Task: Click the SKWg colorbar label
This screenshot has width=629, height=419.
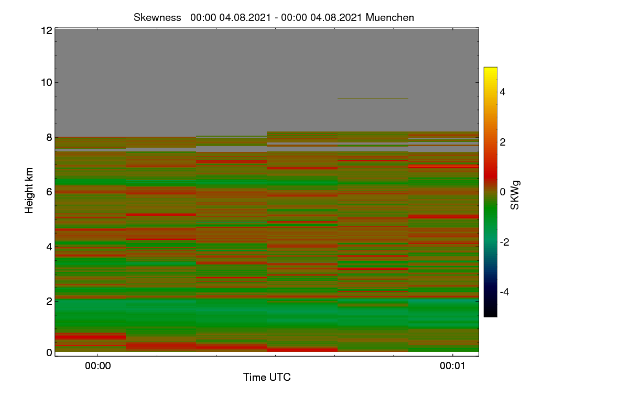Action: [x=515, y=195]
